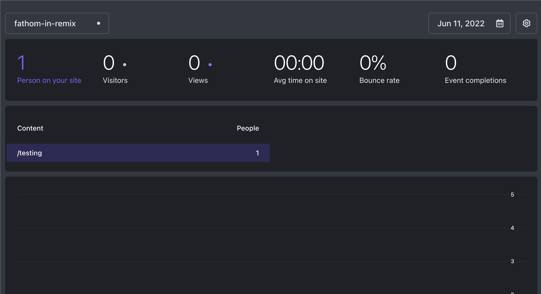Click the 0% bounce rate value
The height and width of the screenshot is (294, 541).
tap(373, 63)
